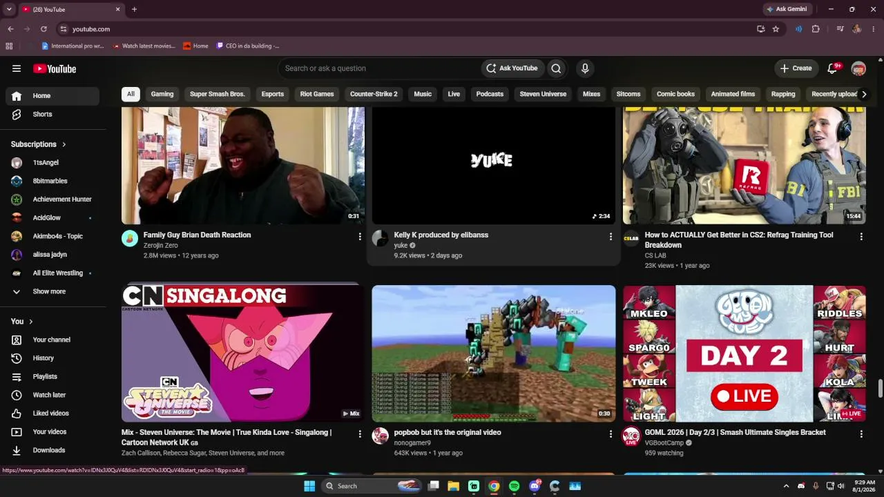The width and height of the screenshot is (884, 497).
Task: Open the CEO in da building bookmark
Action: click(247, 46)
